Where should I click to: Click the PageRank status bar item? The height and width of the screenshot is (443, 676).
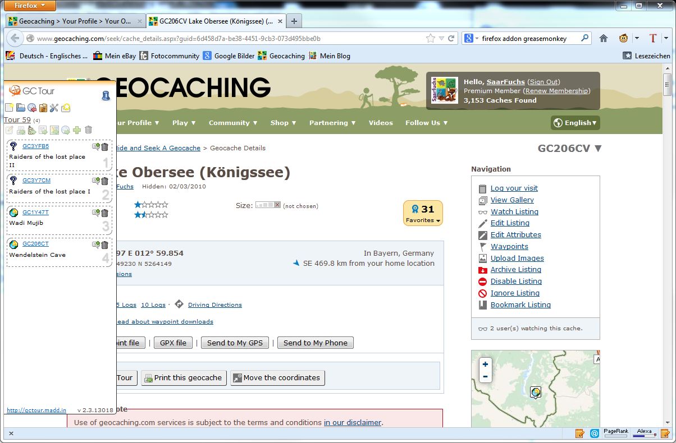tap(616, 433)
